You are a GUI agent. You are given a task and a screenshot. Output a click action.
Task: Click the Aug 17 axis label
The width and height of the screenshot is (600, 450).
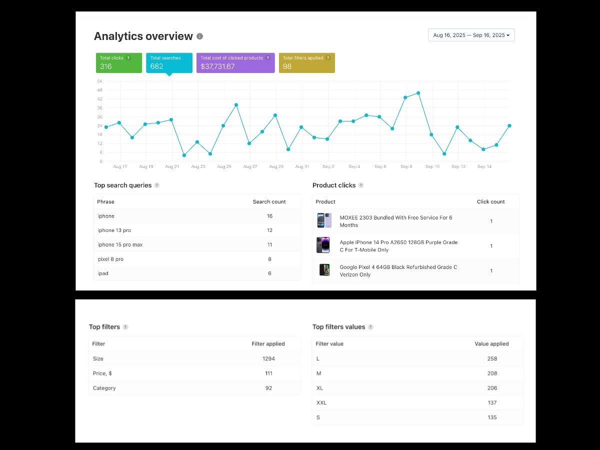[120, 166]
